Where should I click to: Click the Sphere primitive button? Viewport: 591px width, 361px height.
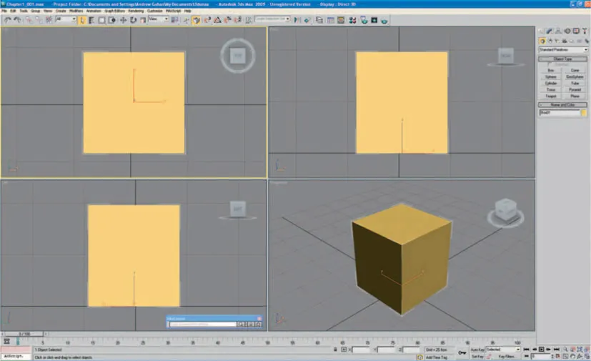click(551, 76)
